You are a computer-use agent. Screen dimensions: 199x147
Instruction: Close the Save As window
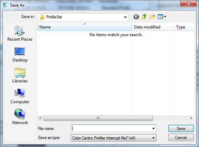point(188,3)
